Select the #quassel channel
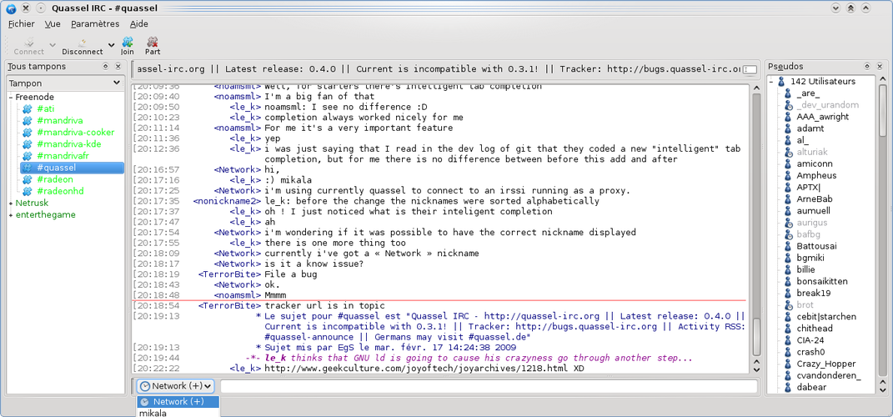Image resolution: width=893 pixels, height=417 pixels. 72,168
